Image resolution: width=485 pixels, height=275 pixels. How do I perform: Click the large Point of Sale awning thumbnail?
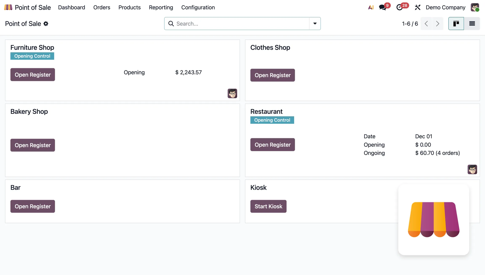[434, 219]
